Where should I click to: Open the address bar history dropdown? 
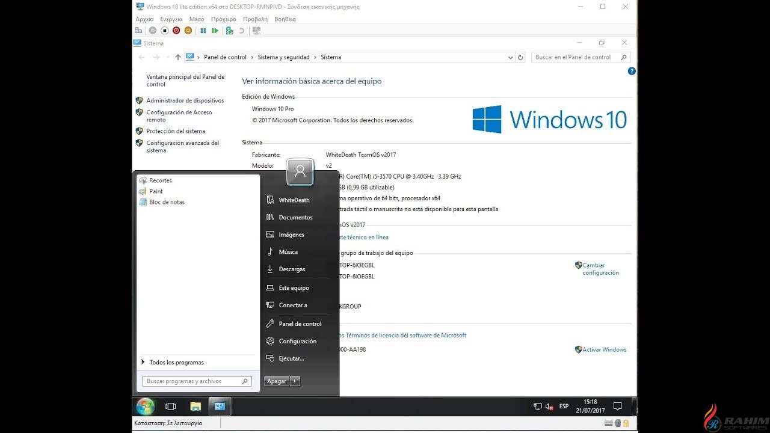[510, 58]
